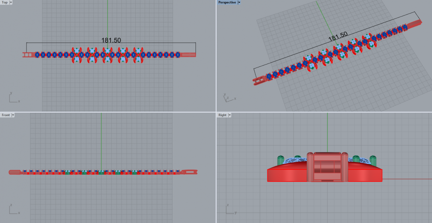Click the Perspective viewport title
This screenshot has width=432, height=223.
click(x=227, y=3)
